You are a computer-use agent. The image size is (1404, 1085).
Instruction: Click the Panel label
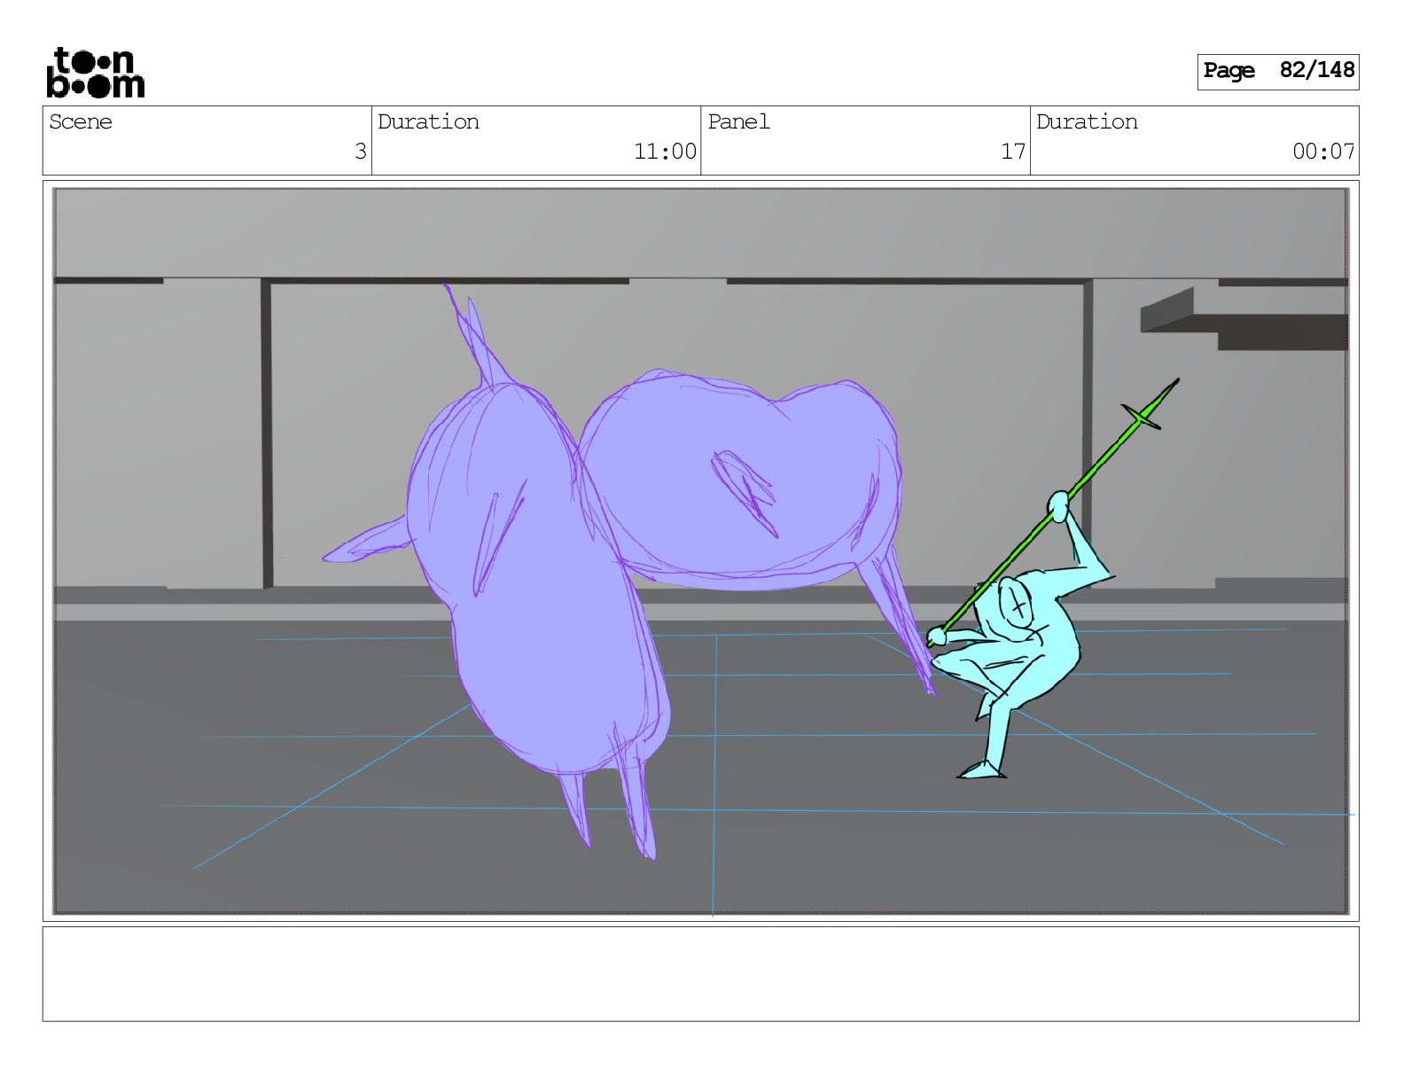[x=738, y=121]
